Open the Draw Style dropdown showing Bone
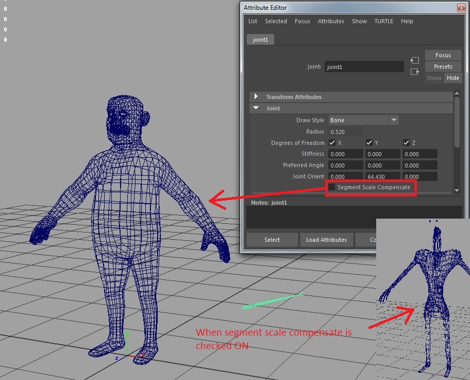 tap(394, 120)
